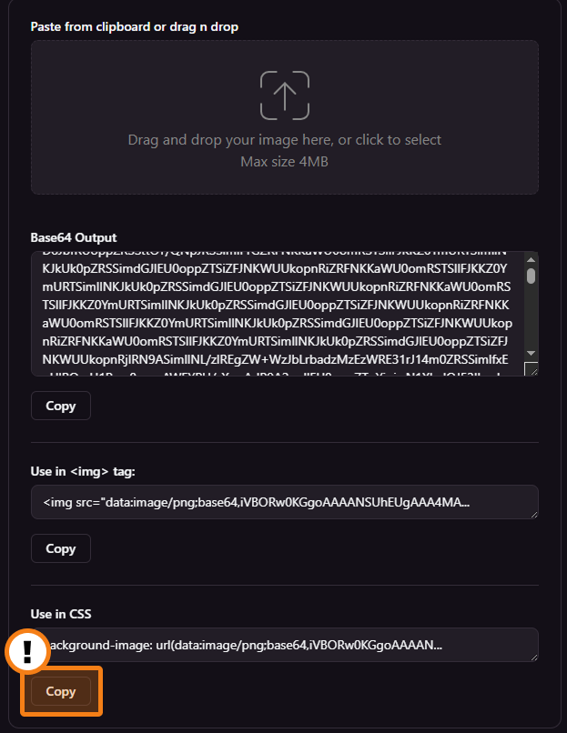
Task: Click "Paste from clipboard or drag n drop" heading
Action: [x=135, y=26]
